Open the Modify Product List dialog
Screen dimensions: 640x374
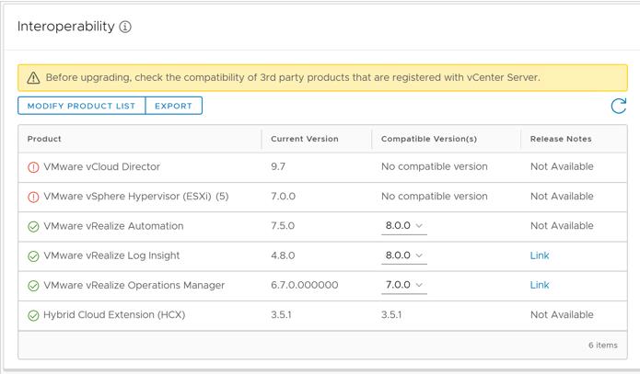tap(81, 106)
